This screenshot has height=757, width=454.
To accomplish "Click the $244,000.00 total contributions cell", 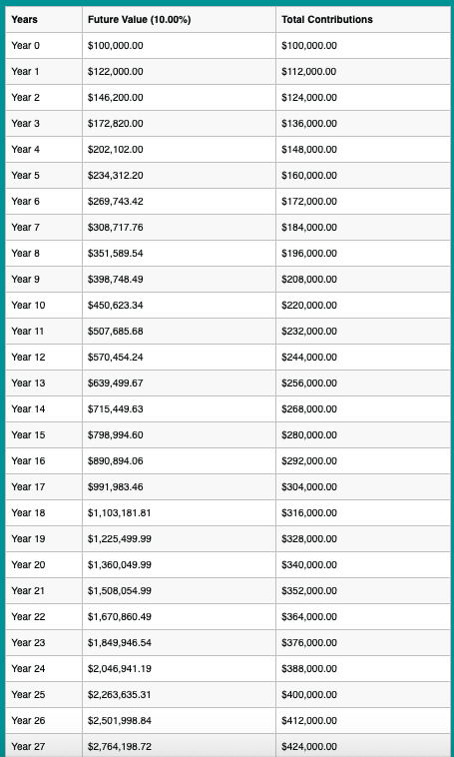I will [x=309, y=358].
